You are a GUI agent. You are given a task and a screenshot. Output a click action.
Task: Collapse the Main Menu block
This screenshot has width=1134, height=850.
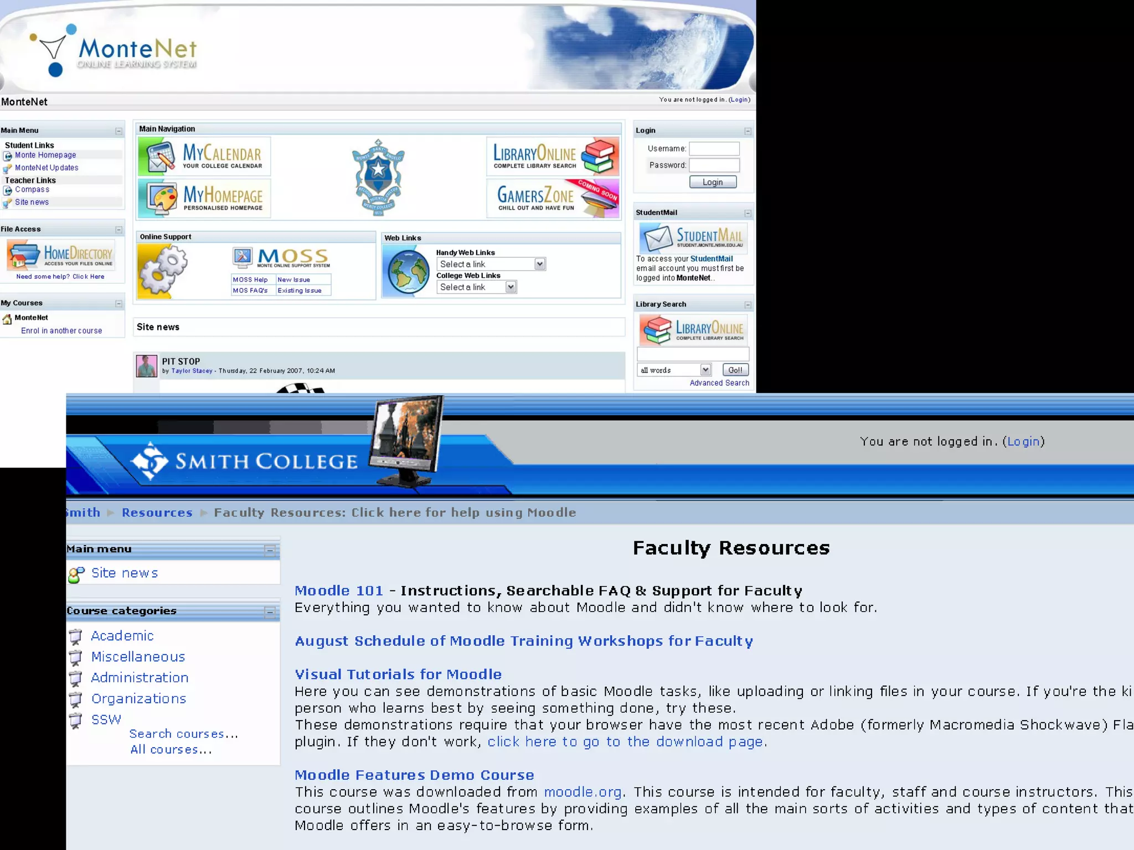click(118, 131)
